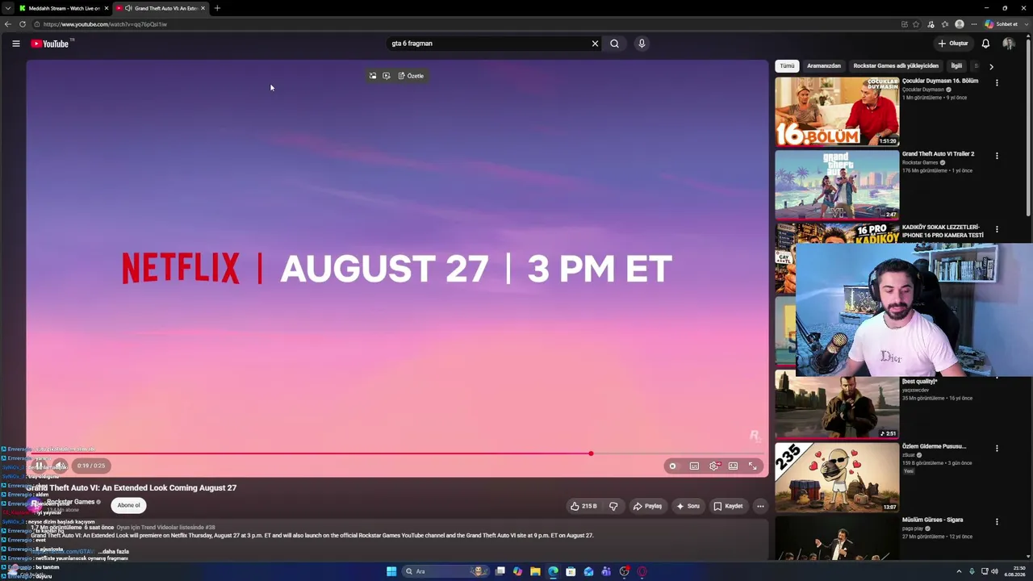1033x581 pixels.
Task: Open subtitles in the video player
Action: (x=694, y=466)
